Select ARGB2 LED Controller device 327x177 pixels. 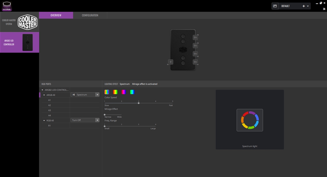[x=19, y=42]
